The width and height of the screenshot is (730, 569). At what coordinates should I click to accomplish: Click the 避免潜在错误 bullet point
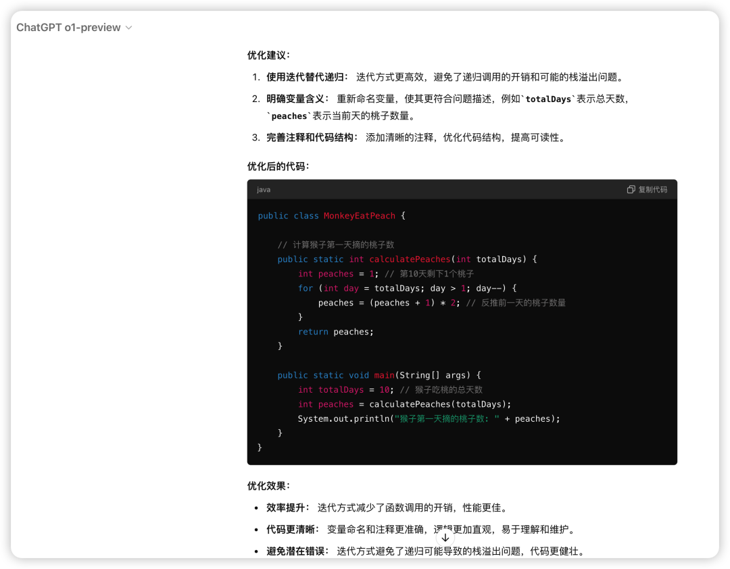pyautogui.click(x=424, y=551)
